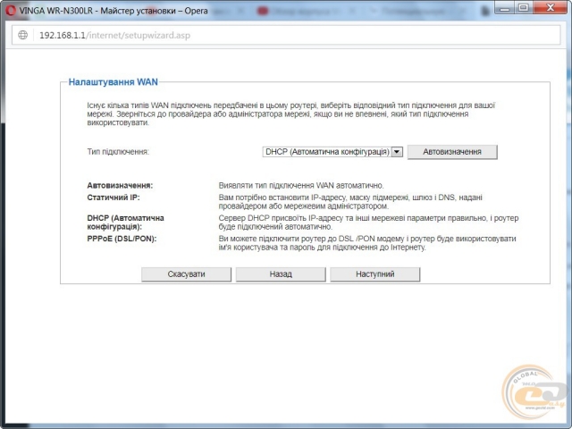The height and width of the screenshot is (429, 572).
Task: Click the 'Тип підключення:' label
Action: [x=118, y=152]
